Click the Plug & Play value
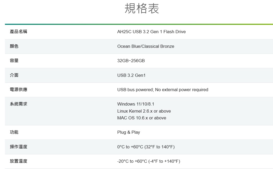 [129, 132]
